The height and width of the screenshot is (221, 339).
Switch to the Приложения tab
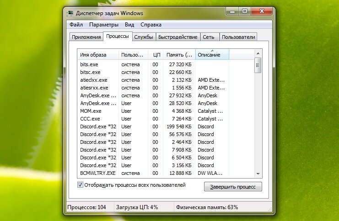[x=86, y=37]
